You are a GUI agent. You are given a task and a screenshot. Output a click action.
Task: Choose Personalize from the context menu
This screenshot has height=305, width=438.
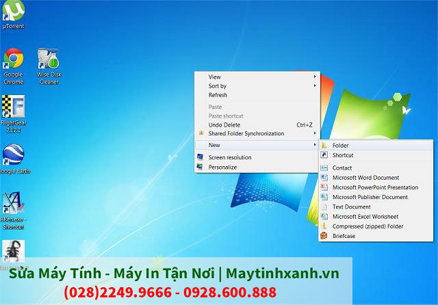coord(257,167)
